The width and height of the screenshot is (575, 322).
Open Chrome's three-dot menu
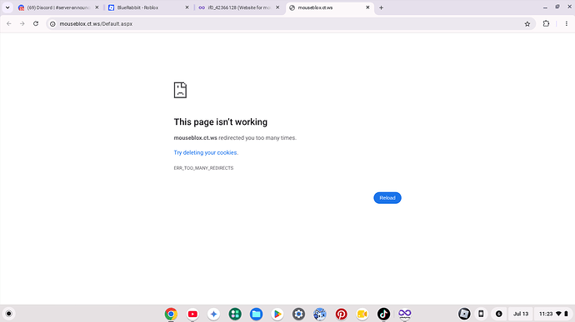[x=567, y=24]
